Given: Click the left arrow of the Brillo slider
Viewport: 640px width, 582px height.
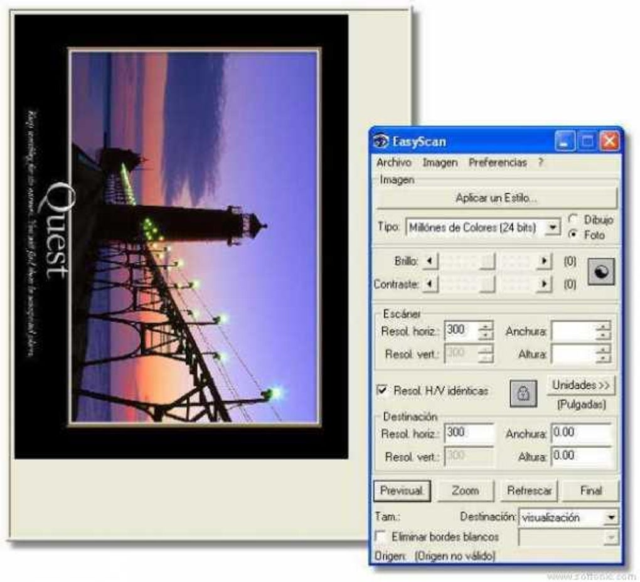Looking at the screenshot, I should pos(429,261).
